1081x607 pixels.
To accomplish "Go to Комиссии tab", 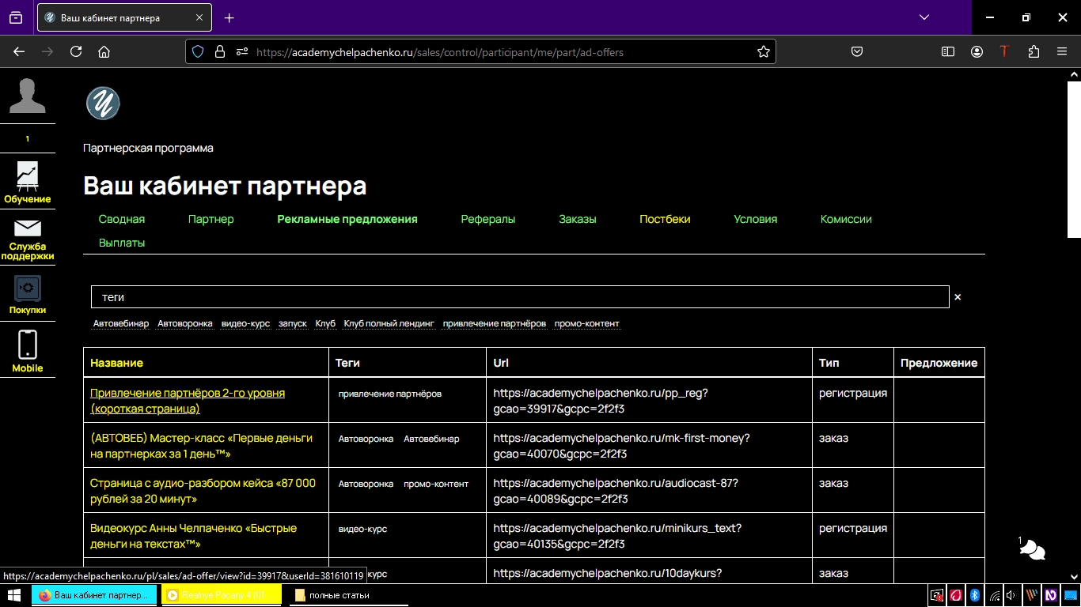I will coord(846,219).
